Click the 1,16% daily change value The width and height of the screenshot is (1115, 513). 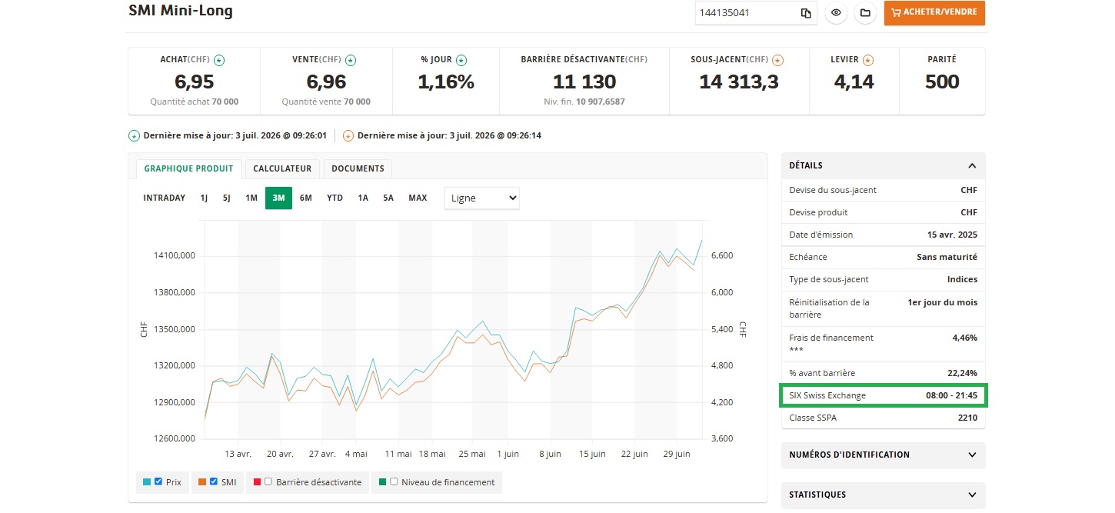pos(446,82)
